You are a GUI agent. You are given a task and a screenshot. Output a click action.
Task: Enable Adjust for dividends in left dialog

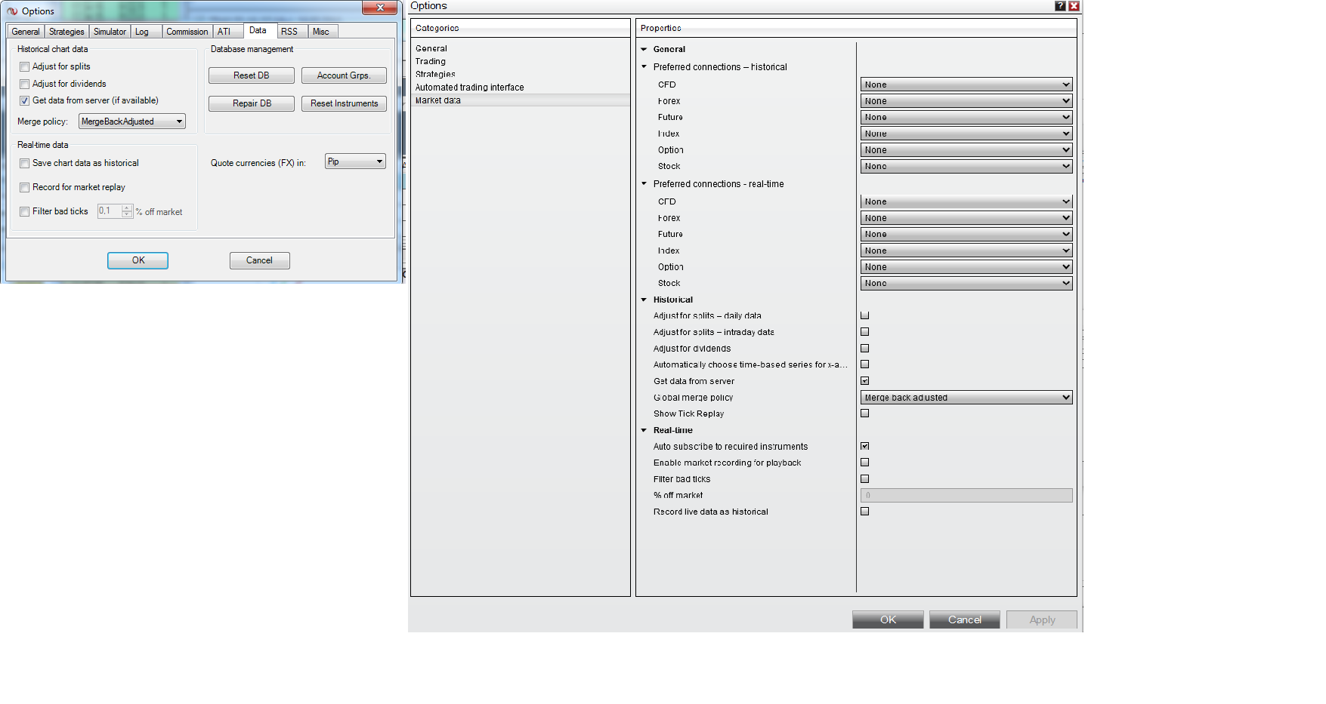[24, 85]
